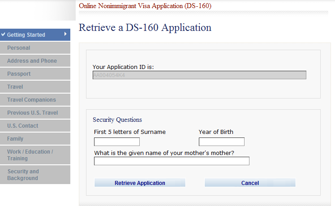Image resolution: width=335 pixels, height=206 pixels.
Task: Click the mother's mother given name field
Action: pyautogui.click(x=172, y=161)
